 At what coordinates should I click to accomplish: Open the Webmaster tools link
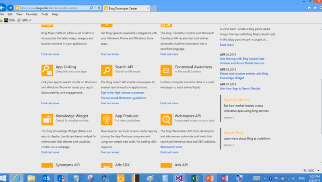[171, 147]
